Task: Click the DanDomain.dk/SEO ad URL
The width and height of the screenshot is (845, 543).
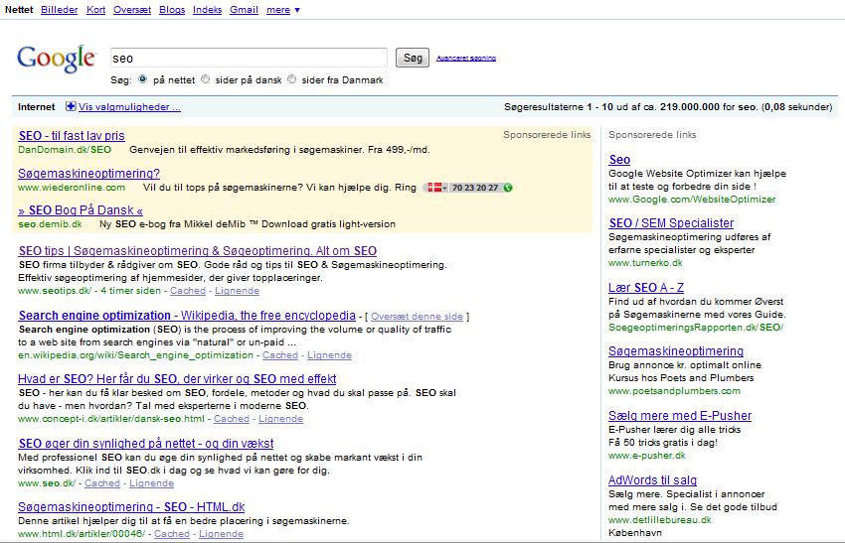Action: 65,150
